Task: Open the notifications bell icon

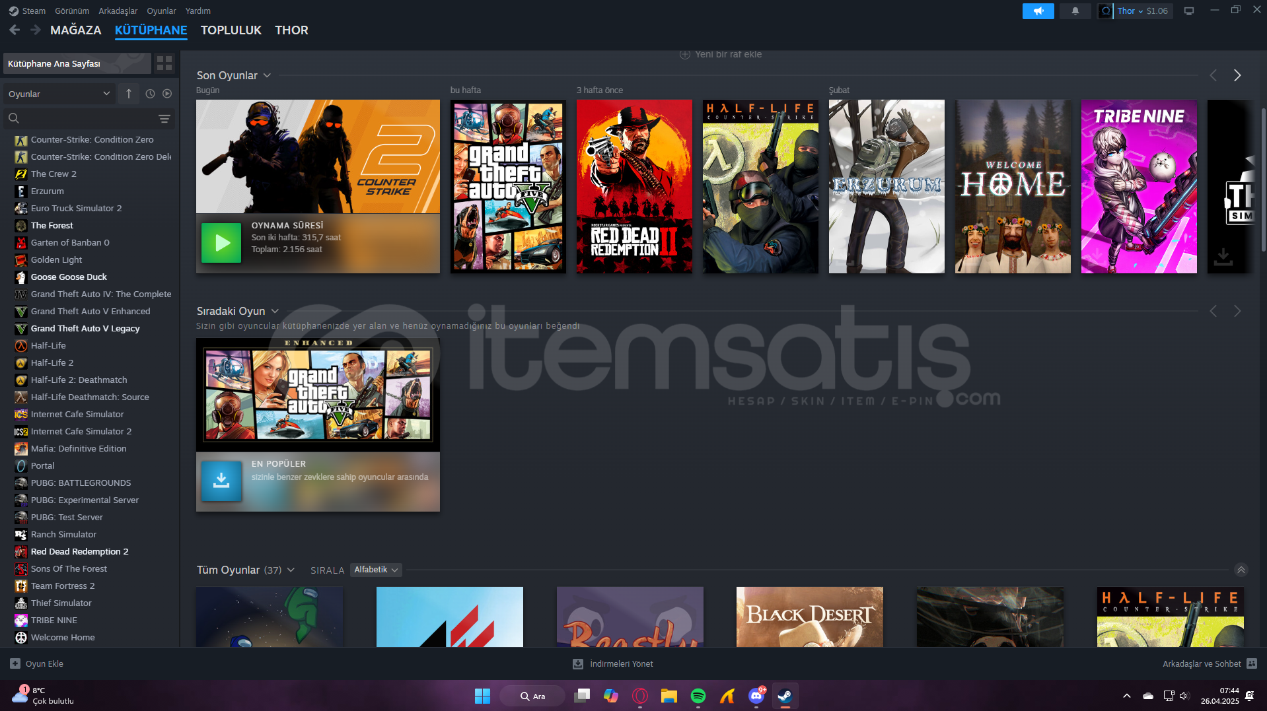Action: 1075,11
